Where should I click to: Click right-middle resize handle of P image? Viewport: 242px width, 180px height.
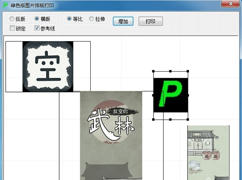(x=188, y=96)
